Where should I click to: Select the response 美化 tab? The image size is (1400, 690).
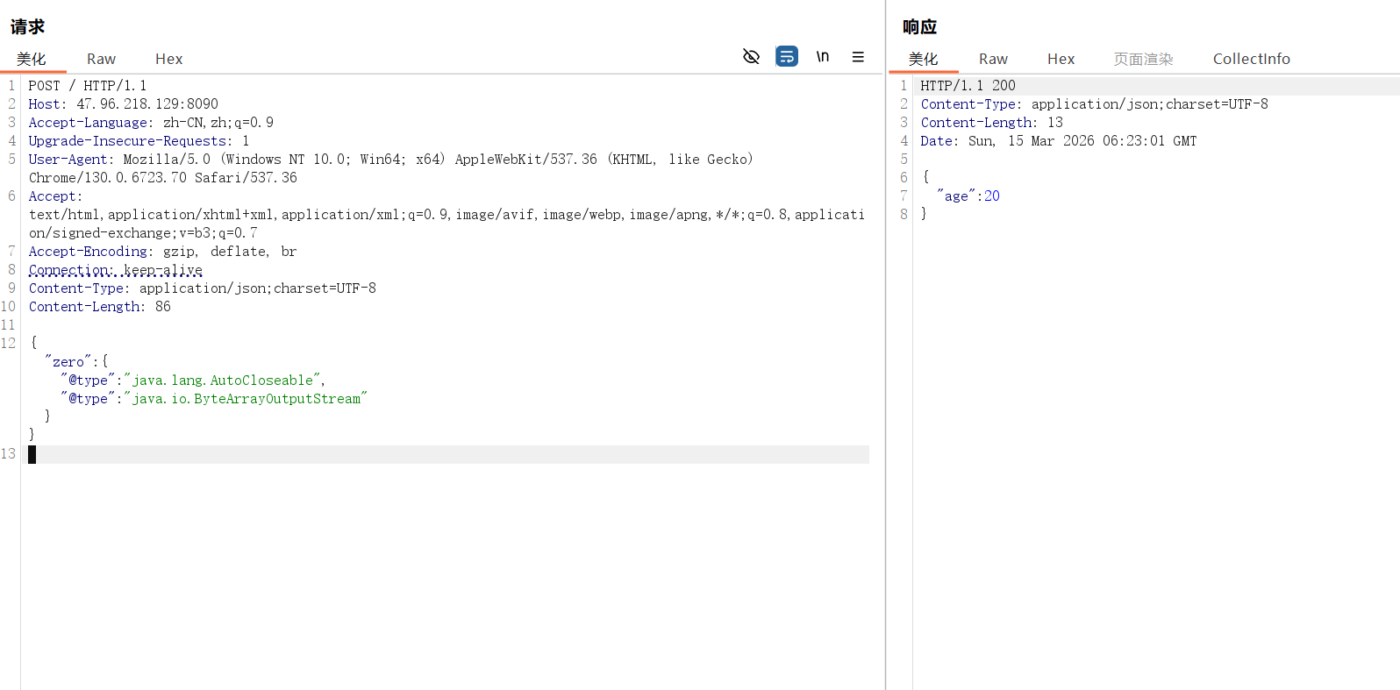[x=923, y=59]
